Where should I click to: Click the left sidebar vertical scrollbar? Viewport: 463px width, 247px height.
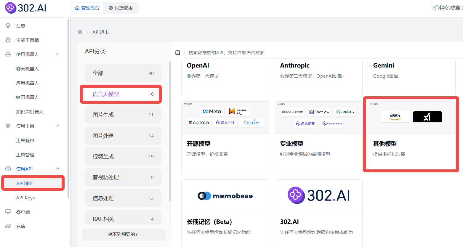pyautogui.click(x=68, y=108)
